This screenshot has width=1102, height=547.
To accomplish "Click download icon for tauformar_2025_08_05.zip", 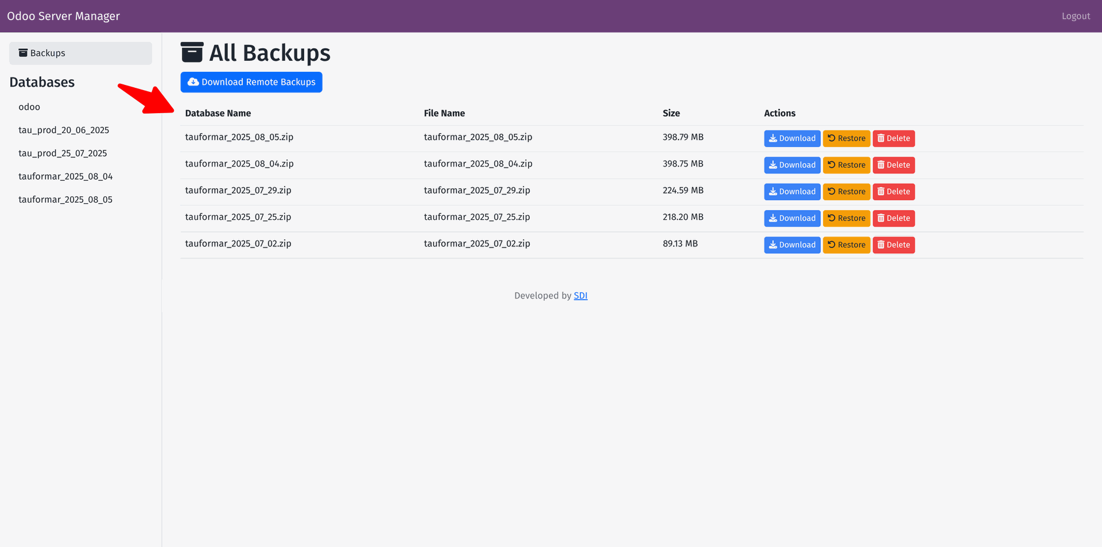I will pyautogui.click(x=773, y=138).
